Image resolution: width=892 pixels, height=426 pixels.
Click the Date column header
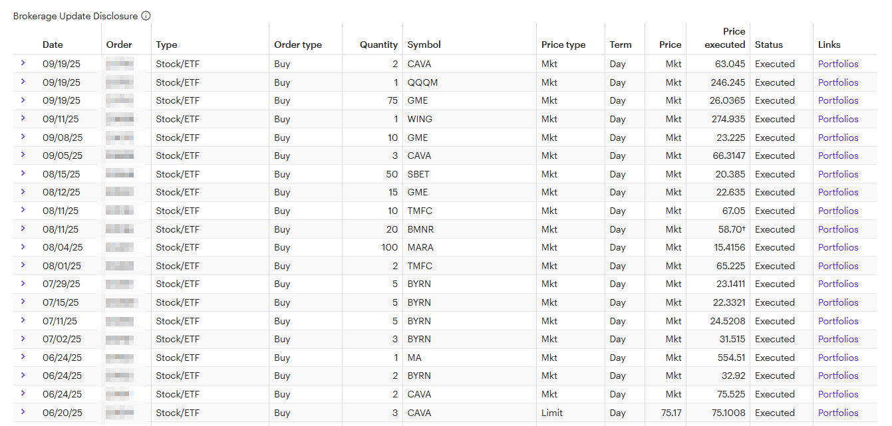[x=53, y=45]
